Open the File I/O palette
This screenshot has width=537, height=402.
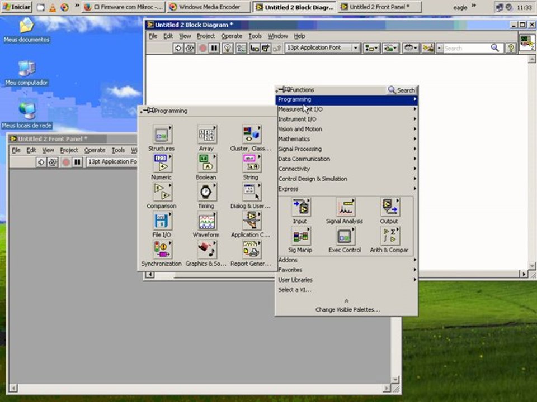coord(162,221)
